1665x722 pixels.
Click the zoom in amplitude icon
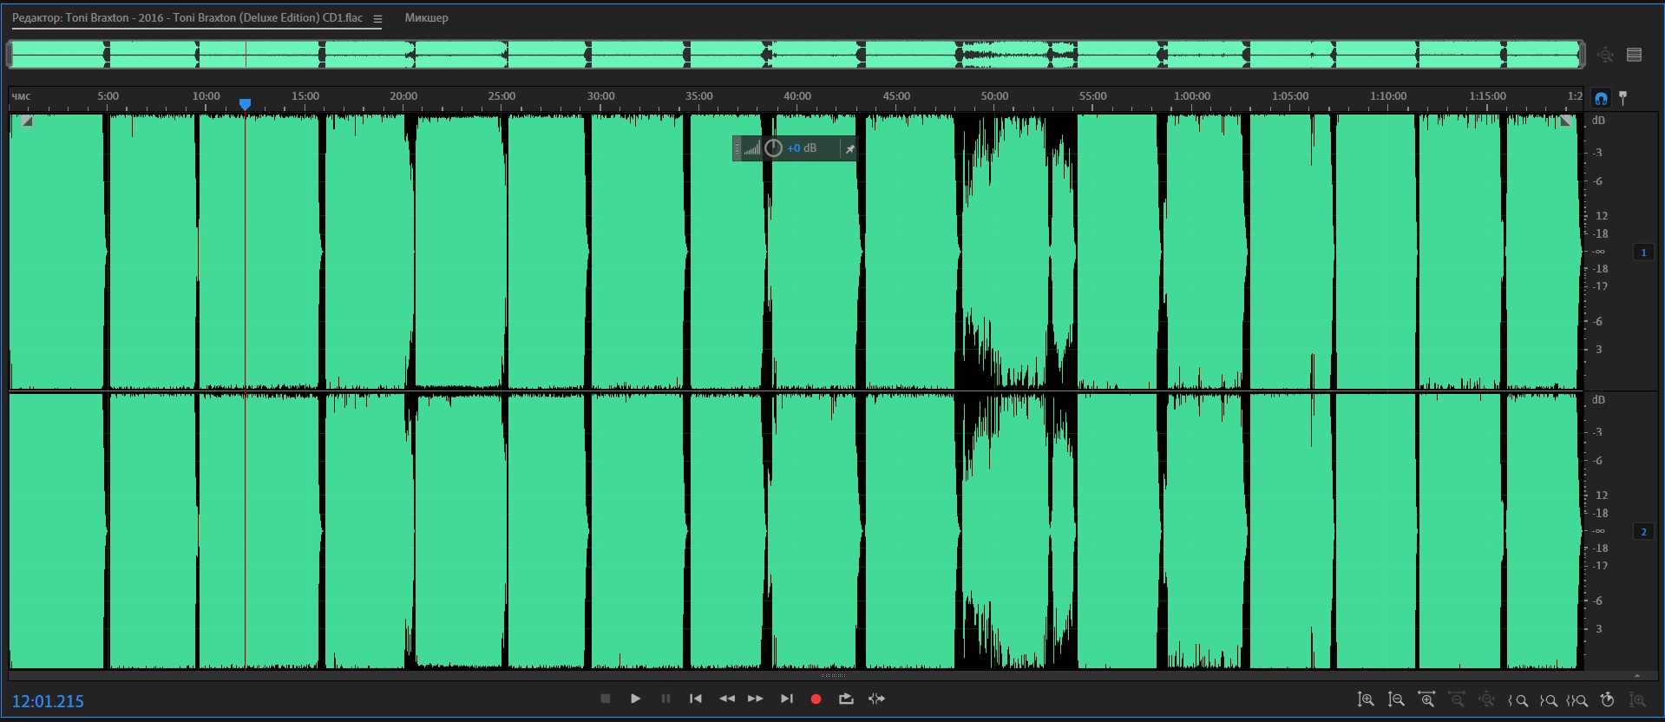click(x=1366, y=699)
